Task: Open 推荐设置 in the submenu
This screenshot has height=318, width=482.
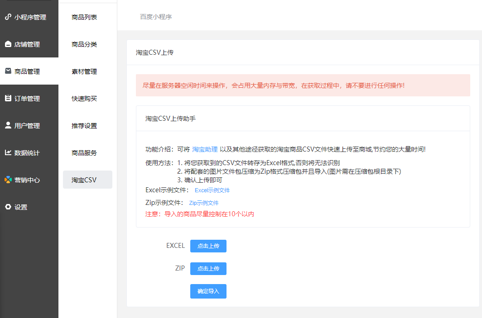Action: (x=84, y=126)
